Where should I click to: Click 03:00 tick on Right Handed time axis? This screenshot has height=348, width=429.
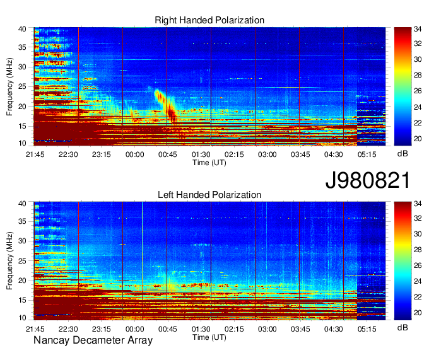coord(267,154)
